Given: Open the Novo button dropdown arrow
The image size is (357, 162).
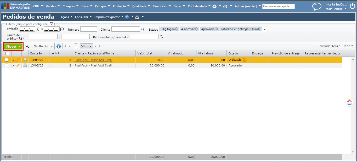Looking at the screenshot, I should pos(20,47).
